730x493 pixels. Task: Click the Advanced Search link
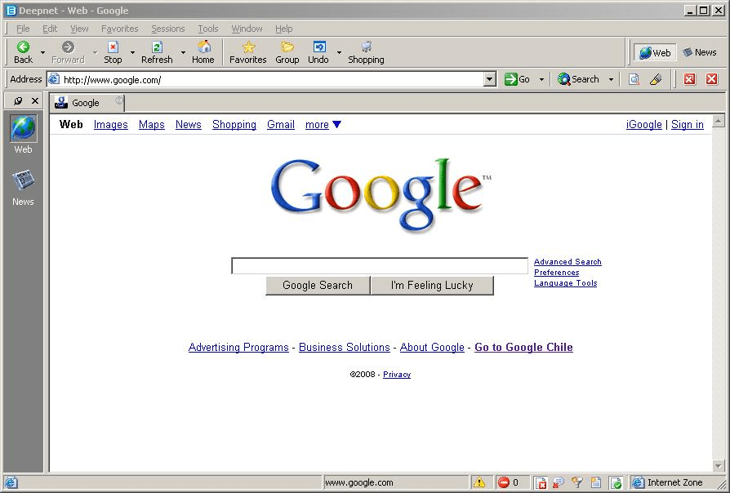(x=568, y=262)
